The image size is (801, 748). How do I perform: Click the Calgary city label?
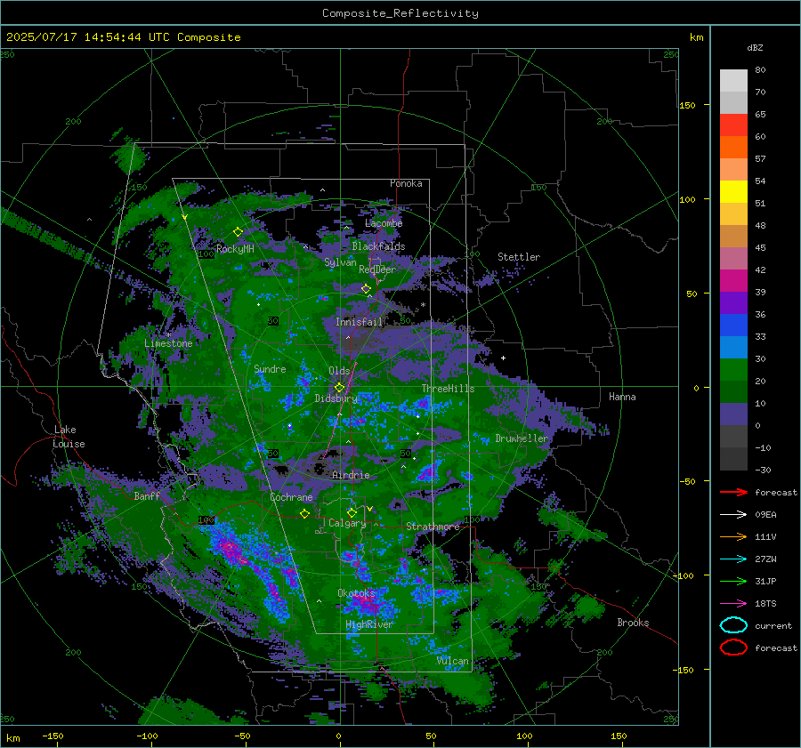coord(347,523)
